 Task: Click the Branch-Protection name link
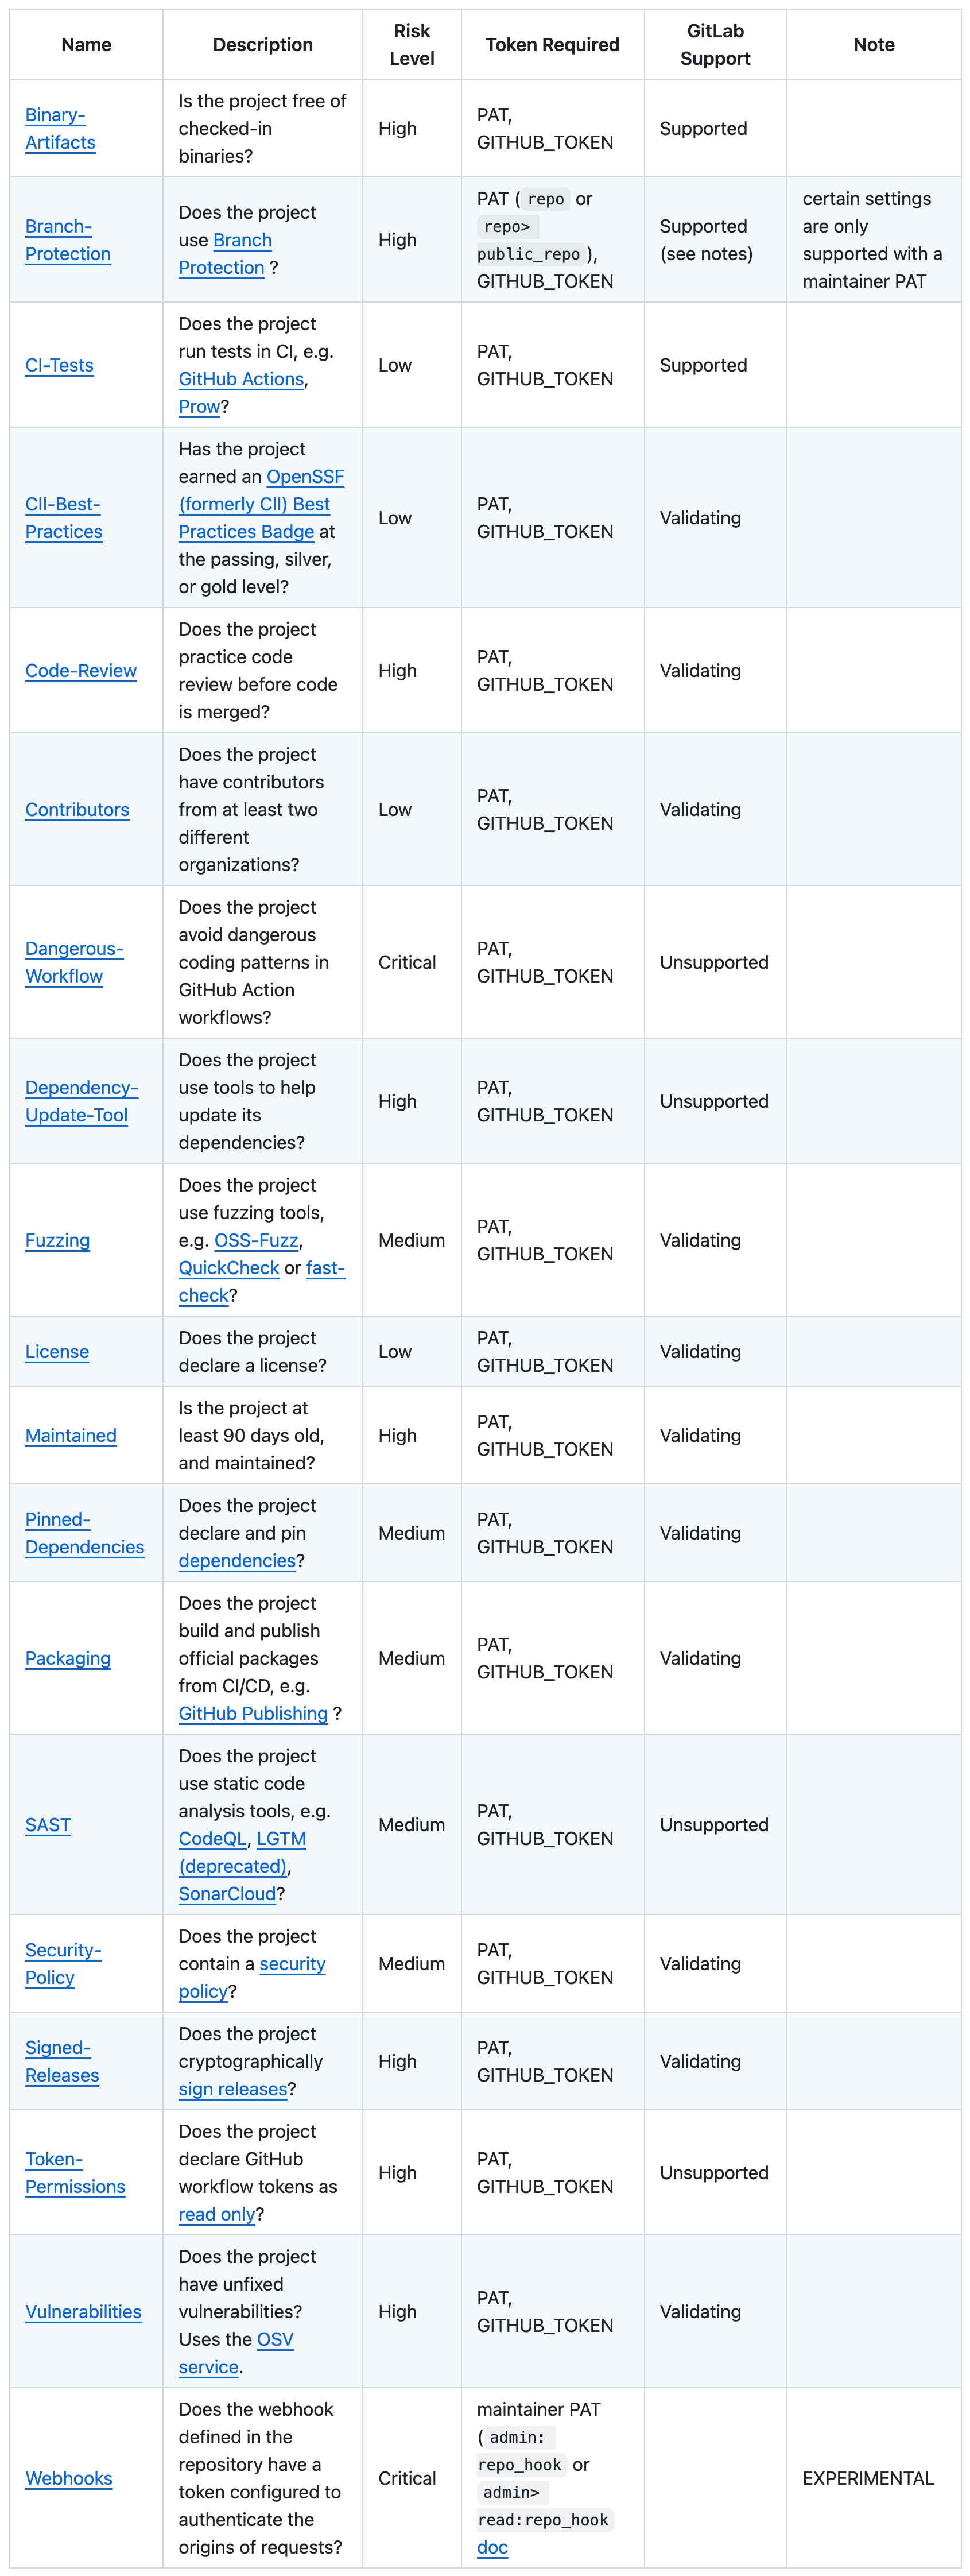[x=67, y=240]
